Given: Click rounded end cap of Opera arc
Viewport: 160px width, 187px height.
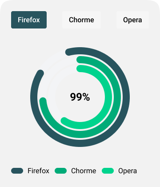Looking at the screenshot, I should [64, 121].
